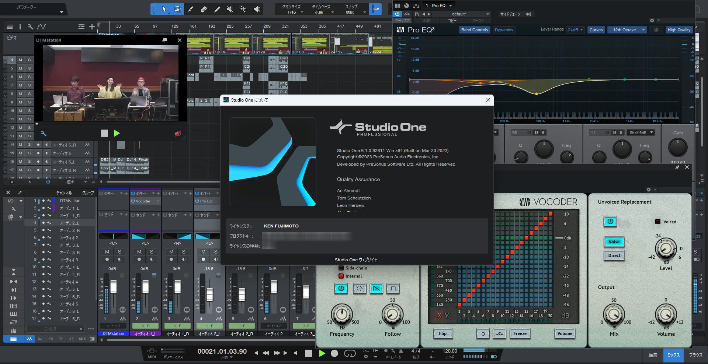Toggle audio mute icon in the video player
The image size is (708, 364).
pyautogui.click(x=178, y=134)
